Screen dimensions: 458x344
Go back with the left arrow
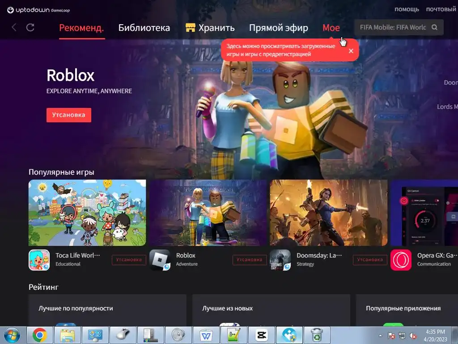(14, 27)
